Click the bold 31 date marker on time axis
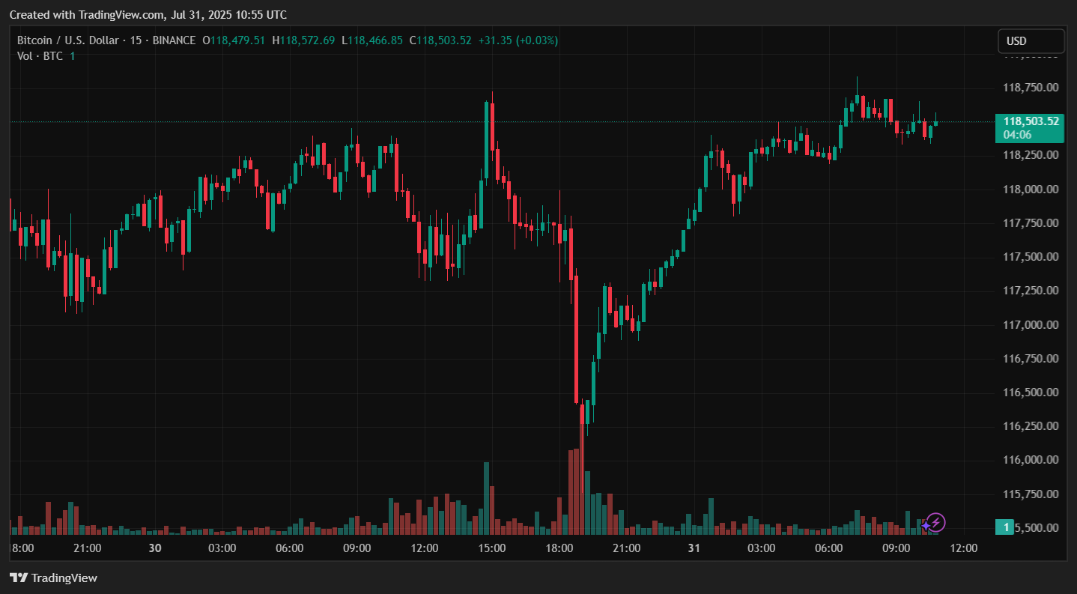Viewport: 1077px width, 594px height. [694, 548]
